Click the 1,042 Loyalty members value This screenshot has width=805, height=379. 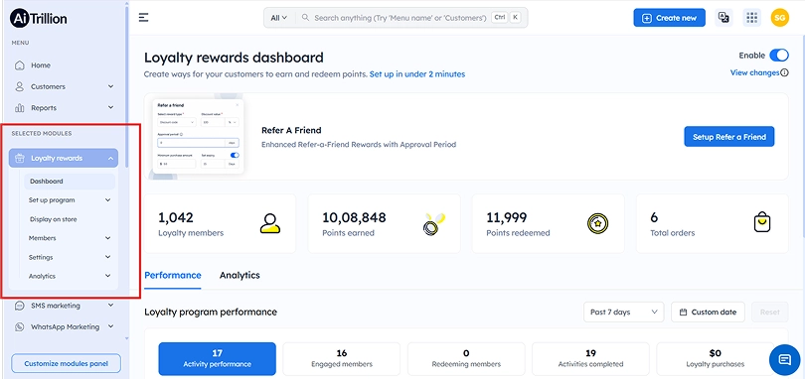coord(176,217)
